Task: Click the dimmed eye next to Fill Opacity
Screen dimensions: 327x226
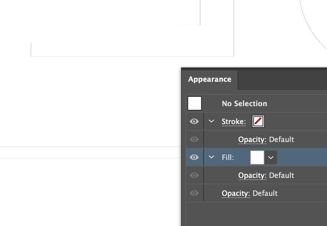Action: (x=194, y=175)
